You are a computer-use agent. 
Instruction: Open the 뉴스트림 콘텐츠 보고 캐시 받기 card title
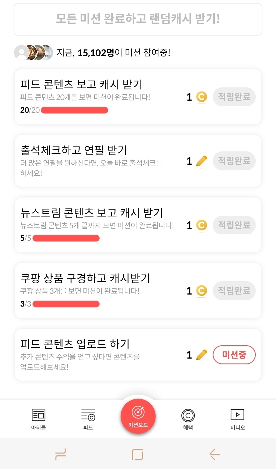point(91,213)
